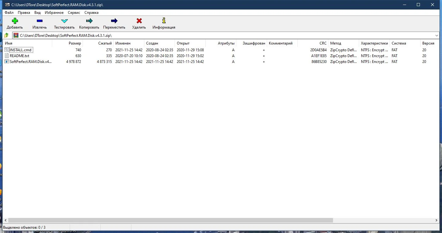Click the status bar text Выделено объектов: 0 / 3
Image resolution: width=442 pixels, height=233 pixels.
[24, 227]
